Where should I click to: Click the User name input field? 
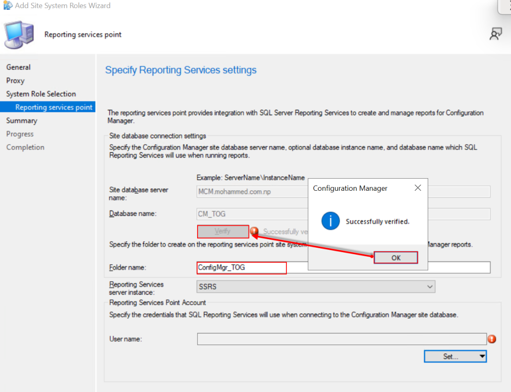(341, 339)
